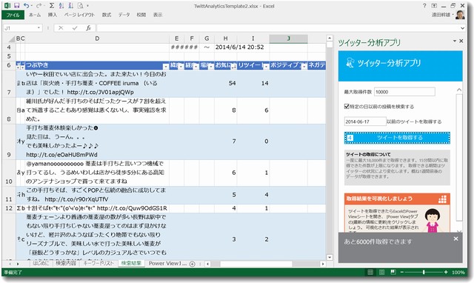The width and height of the screenshot is (474, 283).
Task: Sort descending with the Z-A icon
Action: pos(71,5)
